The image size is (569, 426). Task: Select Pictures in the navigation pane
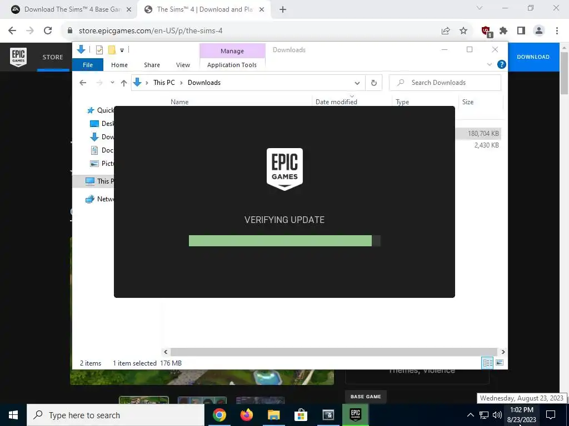coord(102,164)
